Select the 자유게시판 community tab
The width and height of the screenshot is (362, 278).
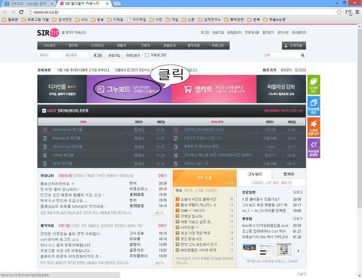[65, 176]
